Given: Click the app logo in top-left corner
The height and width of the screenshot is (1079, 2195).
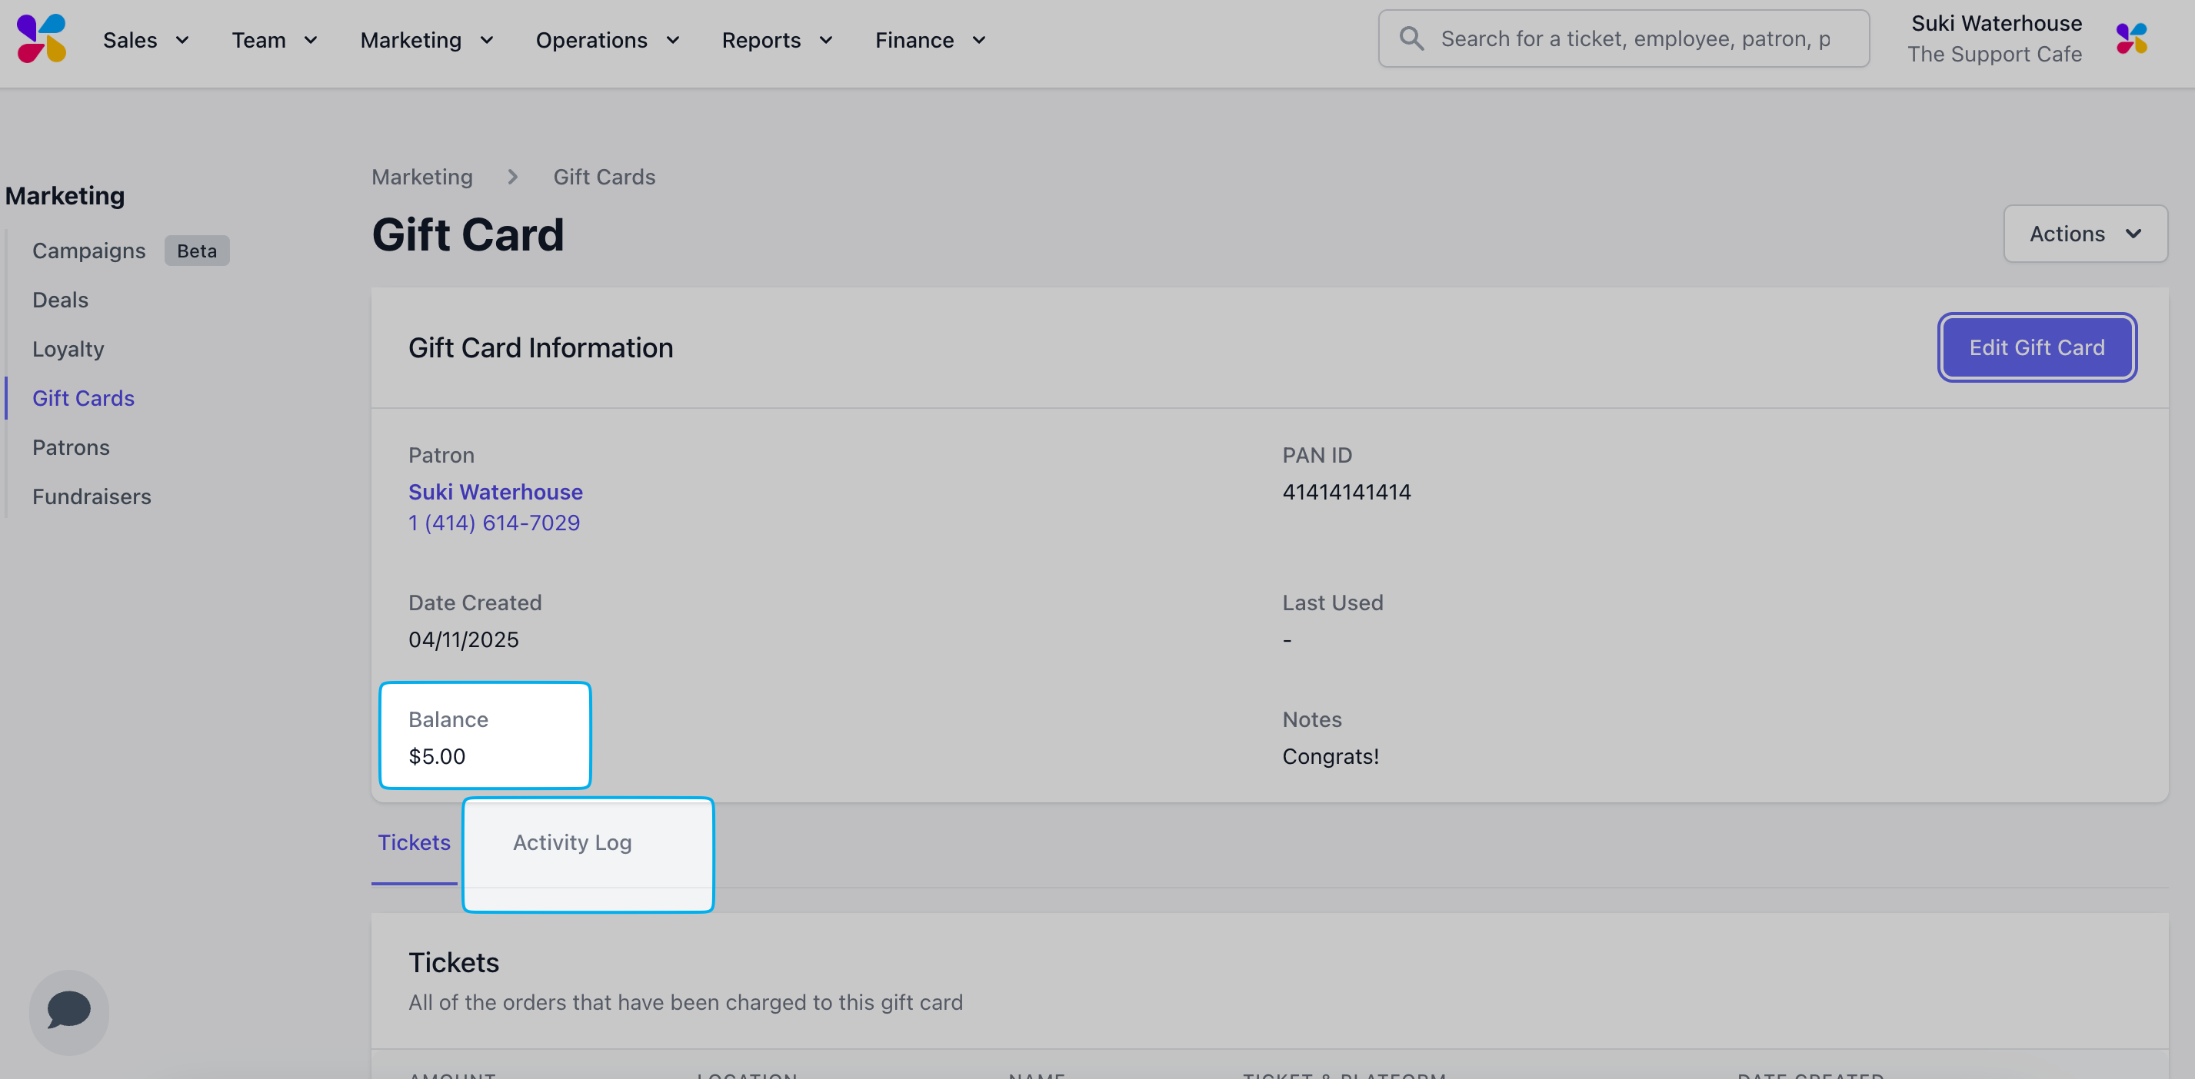Looking at the screenshot, I should [41, 39].
